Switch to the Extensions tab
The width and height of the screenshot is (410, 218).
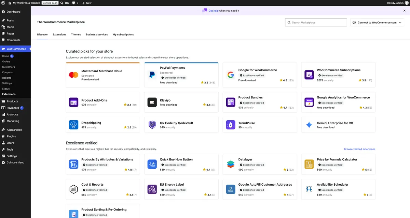(x=59, y=34)
